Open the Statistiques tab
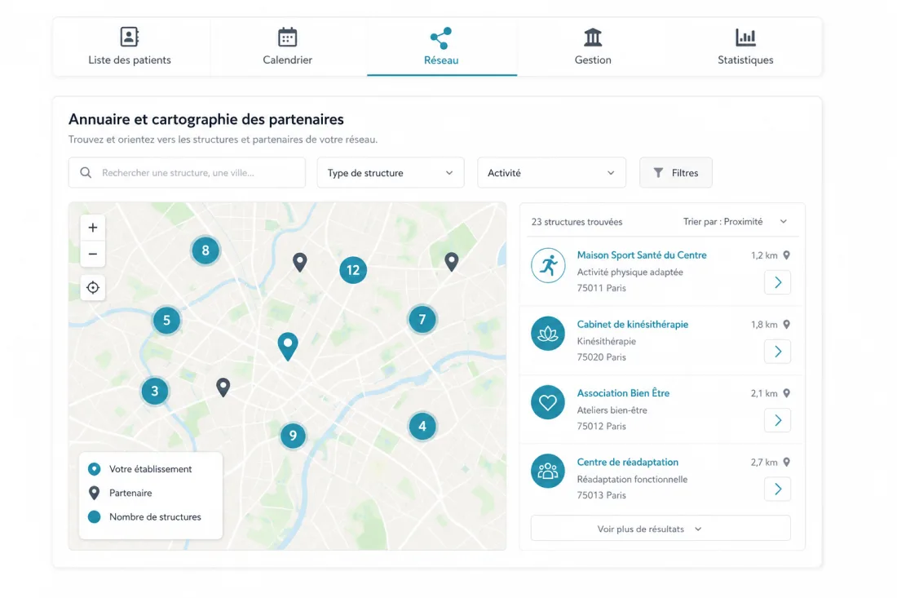This screenshot has width=897, height=598. tap(745, 47)
